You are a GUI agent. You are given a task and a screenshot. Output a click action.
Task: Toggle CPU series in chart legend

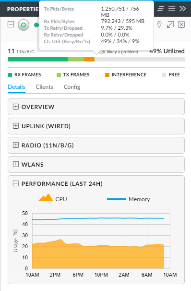52,198
